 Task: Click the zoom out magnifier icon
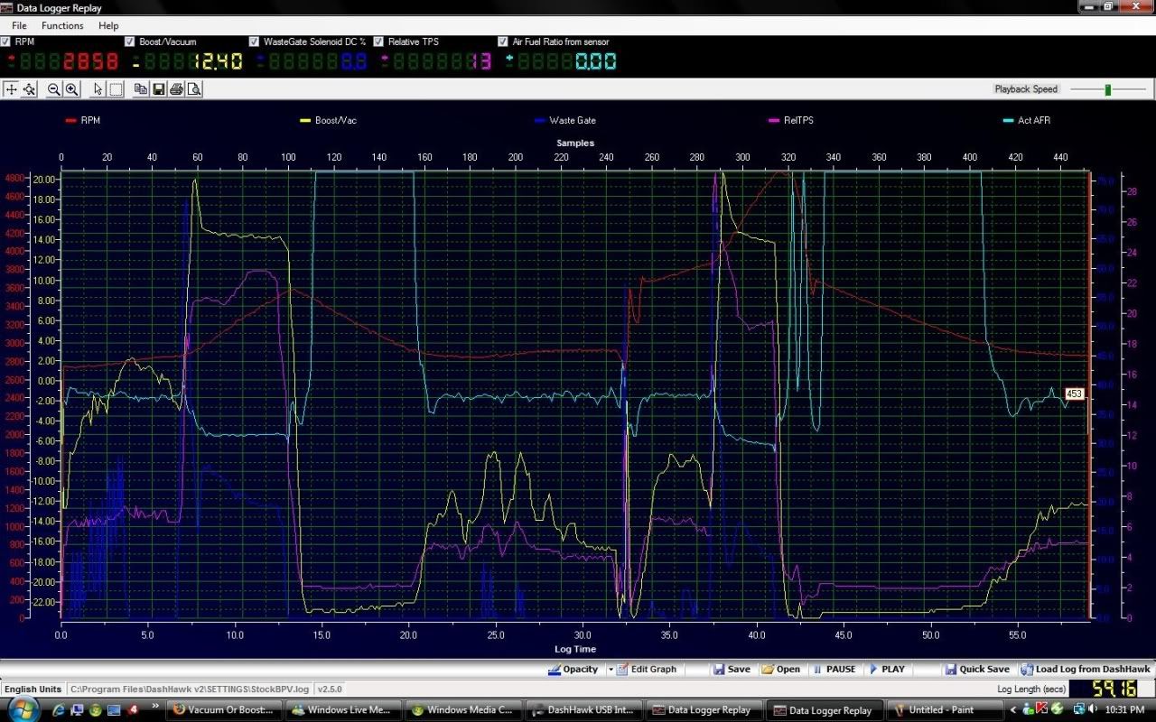click(x=54, y=89)
